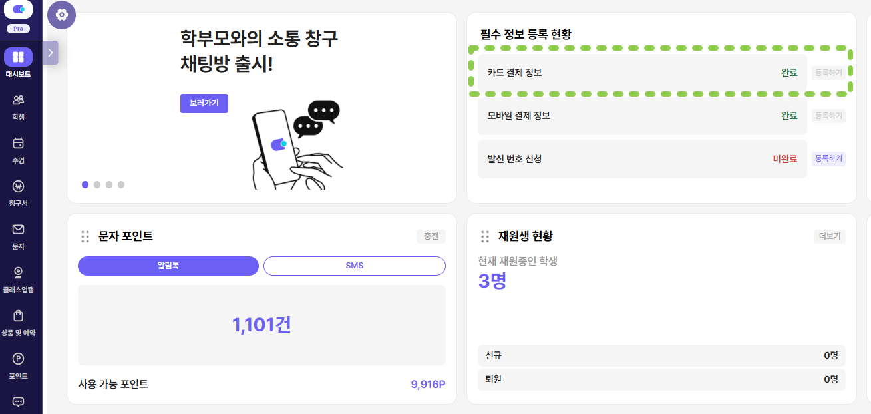The width and height of the screenshot is (871, 414).
Task: Select the second carousel dot indicator
Action: pos(97,185)
